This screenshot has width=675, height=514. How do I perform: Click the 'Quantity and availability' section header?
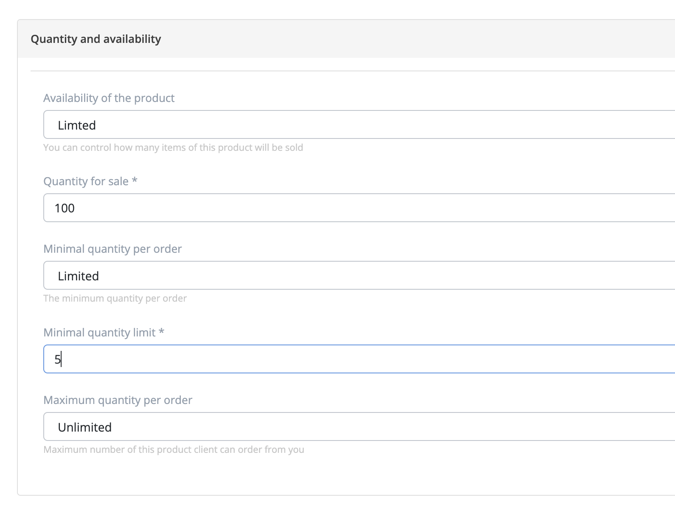[x=96, y=39]
